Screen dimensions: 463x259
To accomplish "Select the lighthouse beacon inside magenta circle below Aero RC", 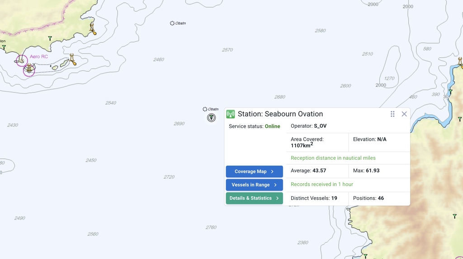I will pos(29,69).
